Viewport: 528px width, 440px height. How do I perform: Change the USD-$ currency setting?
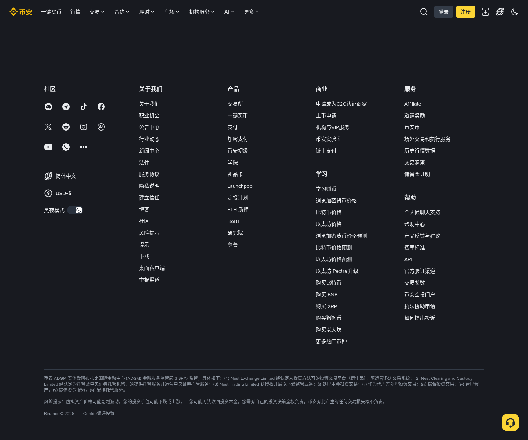point(58,193)
